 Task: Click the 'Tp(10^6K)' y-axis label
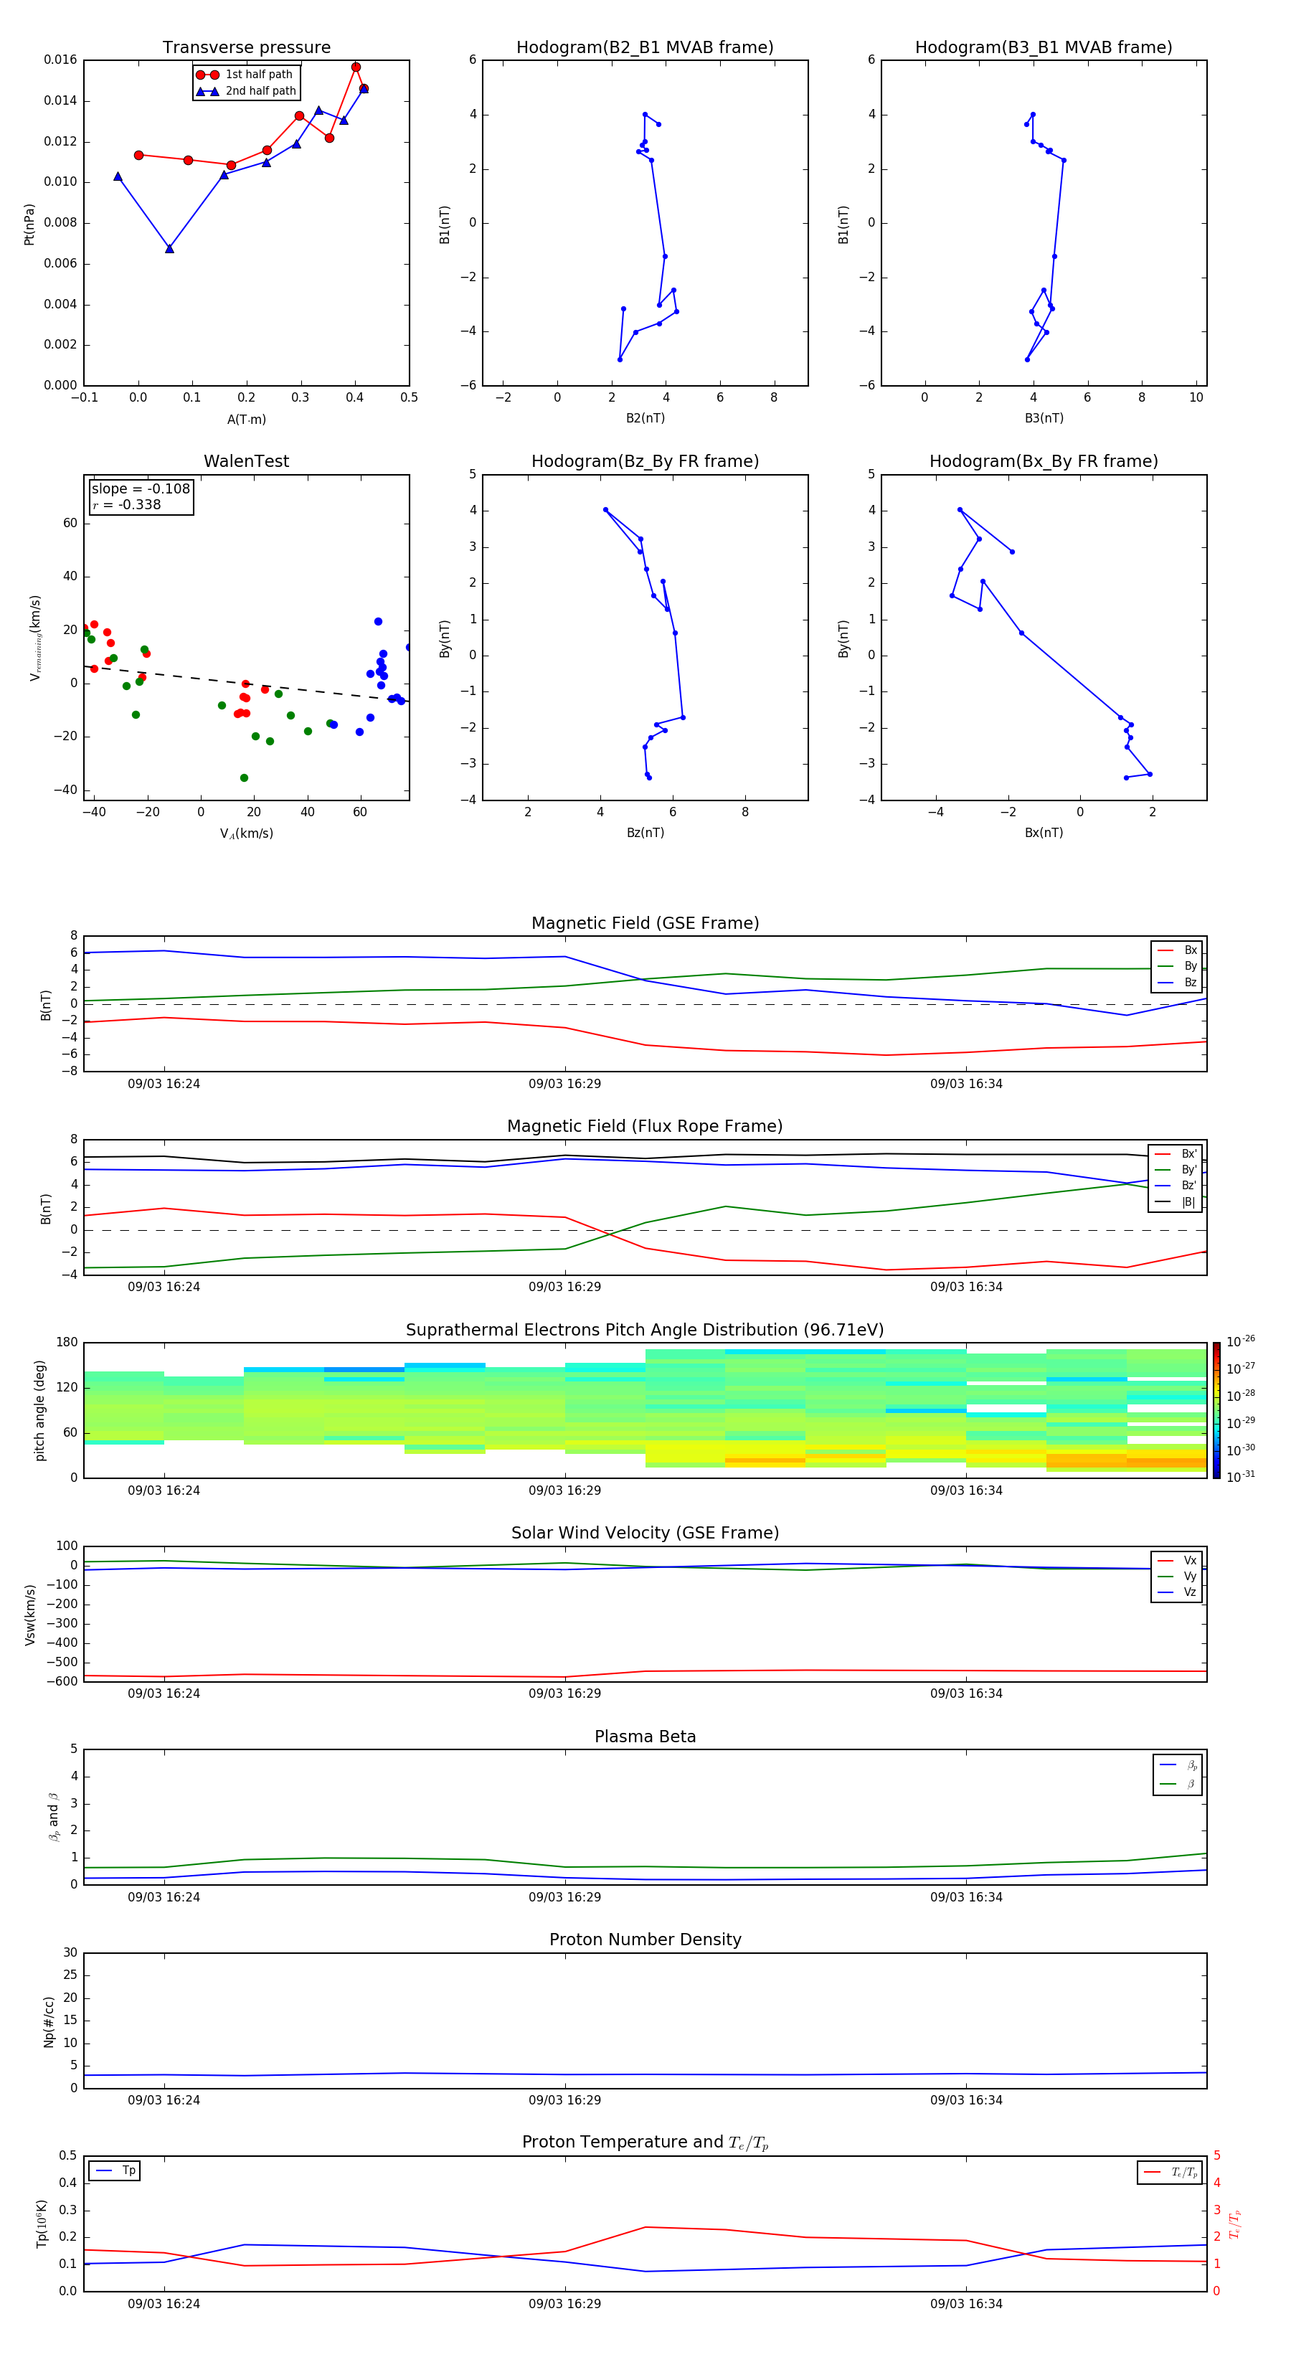[x=42, y=2224]
